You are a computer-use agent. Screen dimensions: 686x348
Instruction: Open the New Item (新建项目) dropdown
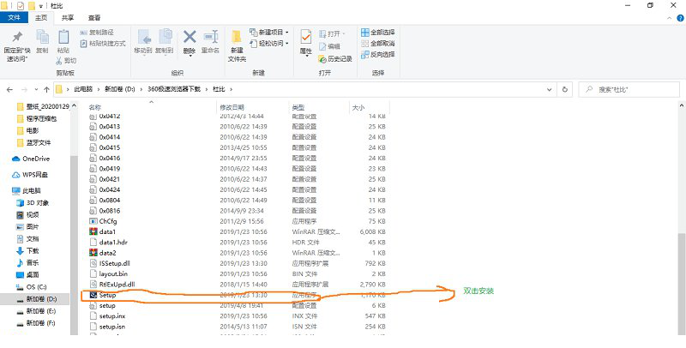coord(269,33)
